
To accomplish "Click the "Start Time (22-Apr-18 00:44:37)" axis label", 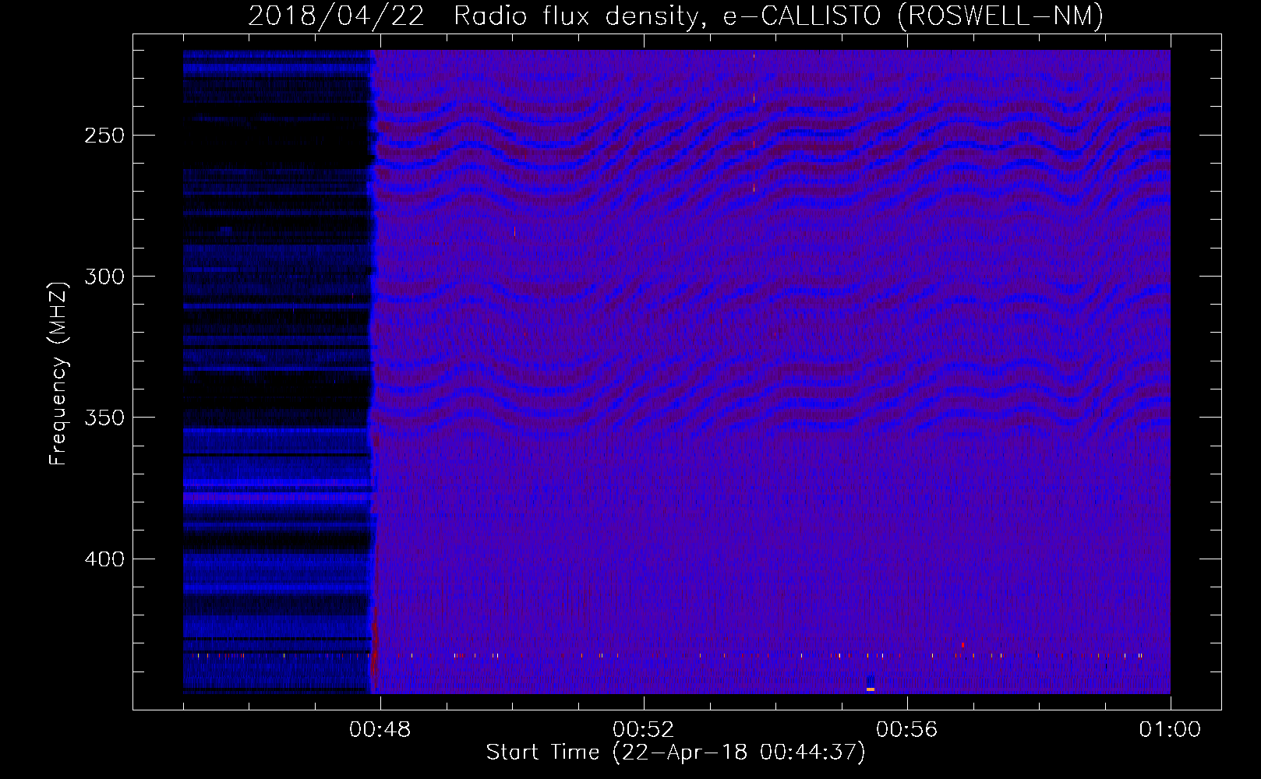I will 676,753.
